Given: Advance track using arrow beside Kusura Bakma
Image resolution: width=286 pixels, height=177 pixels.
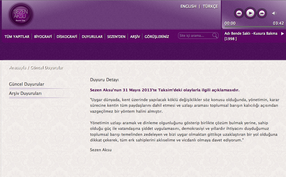Looking at the screenshot, I should click(x=282, y=34).
